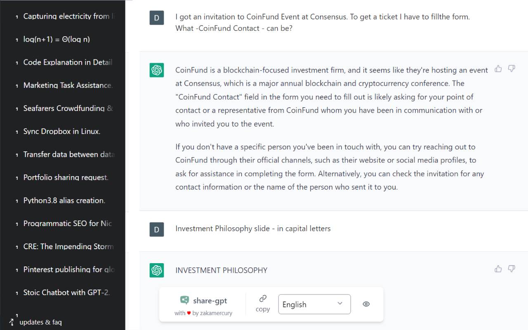Click the copy link icon

(263, 299)
